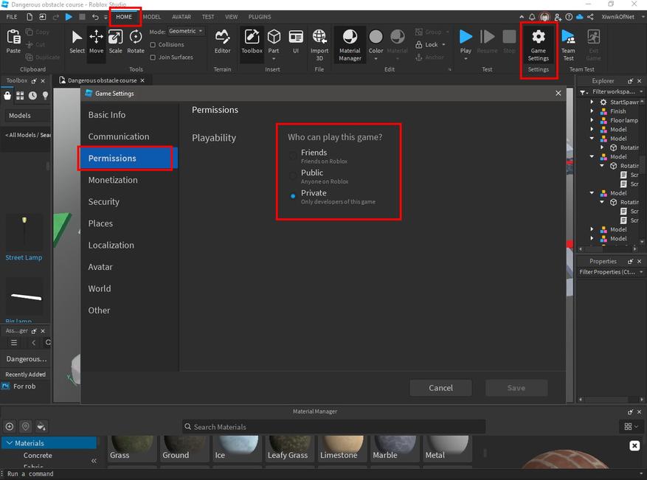This screenshot has width=647, height=480.
Task: Open the Mode Geometric dropdown
Action: click(x=186, y=32)
